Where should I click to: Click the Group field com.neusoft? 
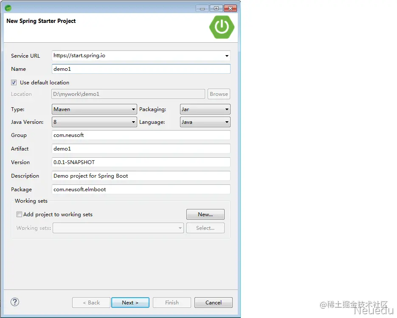click(141, 135)
